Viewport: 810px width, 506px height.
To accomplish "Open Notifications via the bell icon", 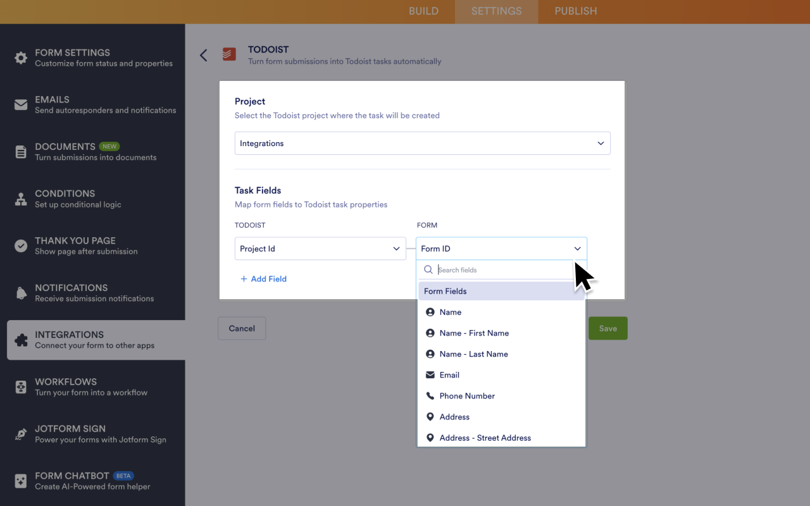I will point(20,292).
